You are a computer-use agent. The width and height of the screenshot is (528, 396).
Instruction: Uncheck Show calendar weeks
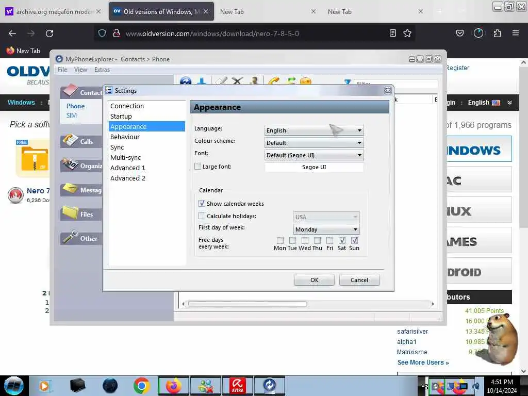point(202,203)
